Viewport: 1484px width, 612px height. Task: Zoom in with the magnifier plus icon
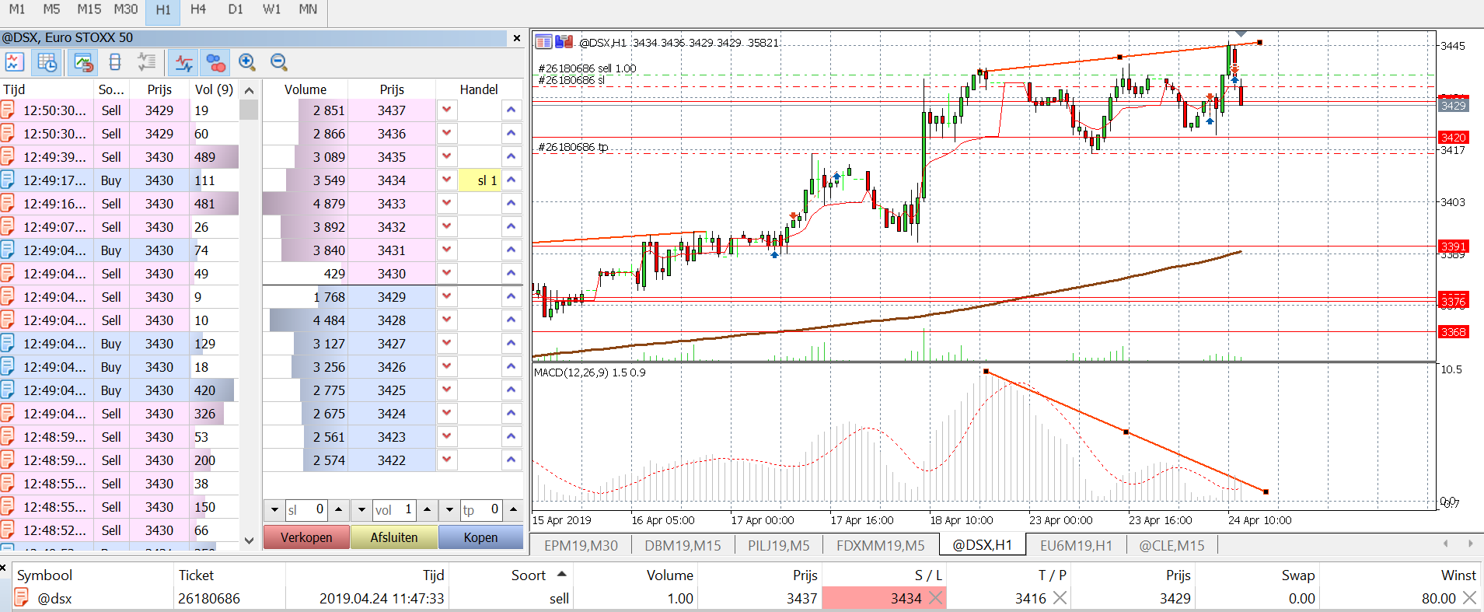247,62
